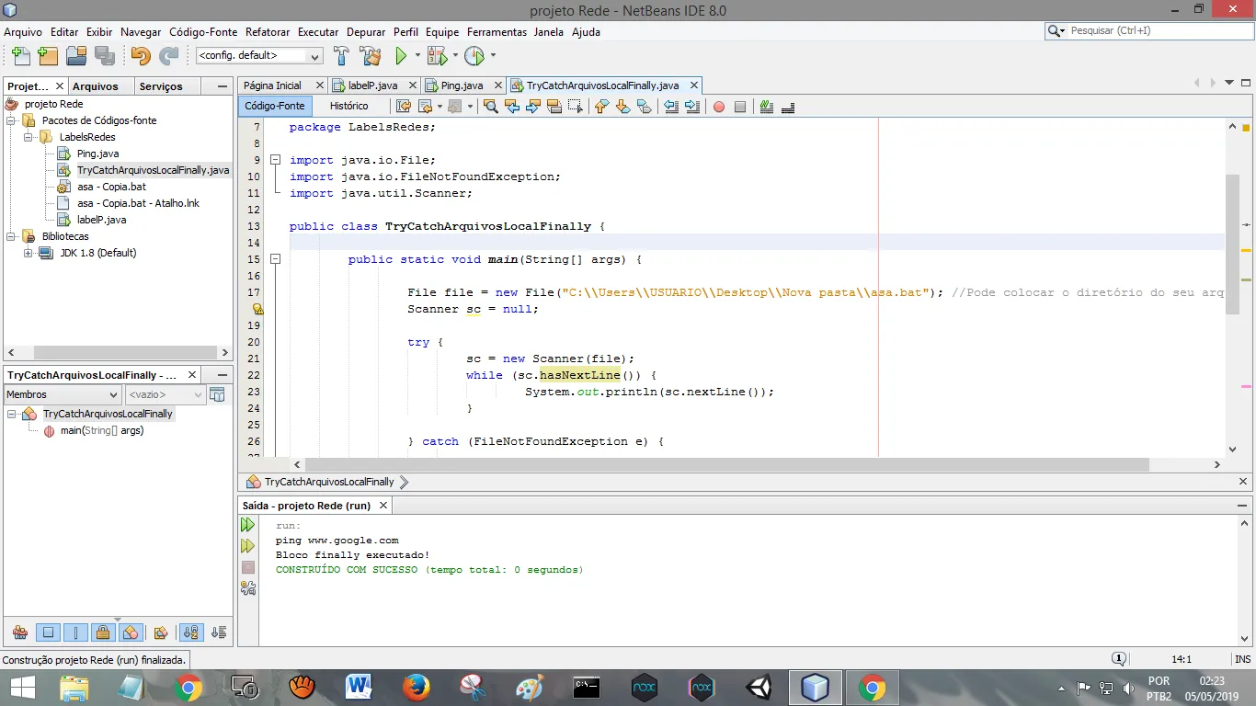Open the New Project toolbar icon
The width and height of the screenshot is (1256, 706).
[x=49, y=56]
